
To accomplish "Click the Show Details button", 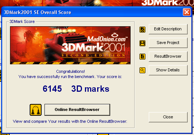I will tap(168, 70).
